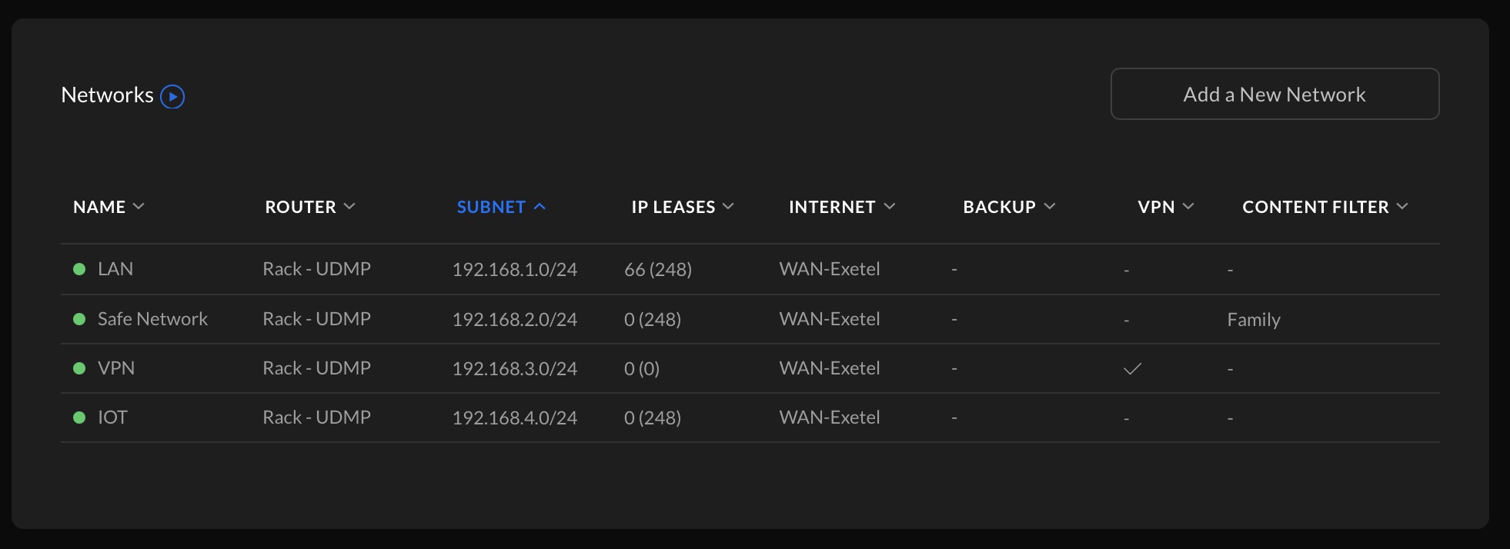Sort by VPN column header
Image resolution: width=1510 pixels, height=549 pixels.
pos(1166,207)
